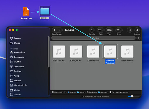
Task: Click the Favourites section header
Action: point(14,49)
